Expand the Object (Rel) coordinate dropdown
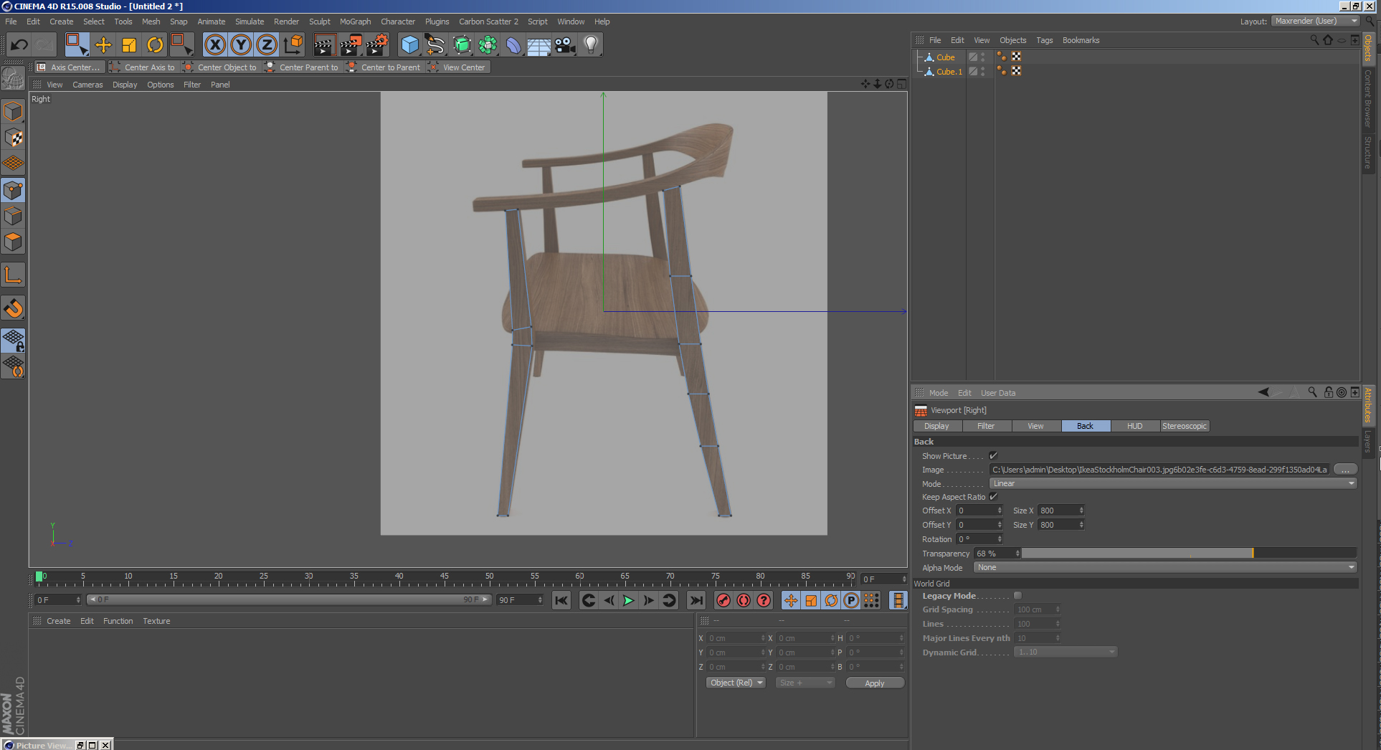The width and height of the screenshot is (1381, 750). coord(736,683)
